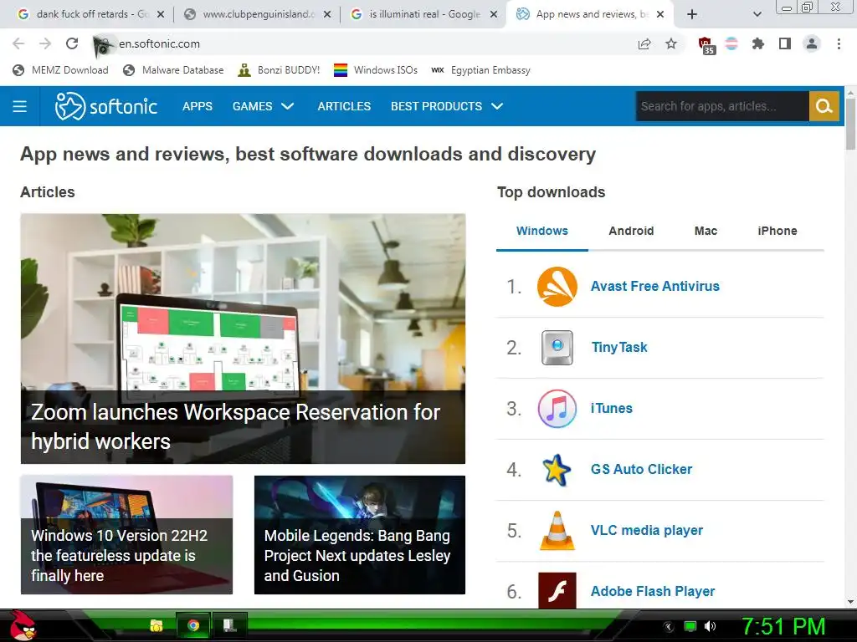This screenshot has width=857, height=642.
Task: Click the Avast Free Antivirus icon
Action: (557, 287)
